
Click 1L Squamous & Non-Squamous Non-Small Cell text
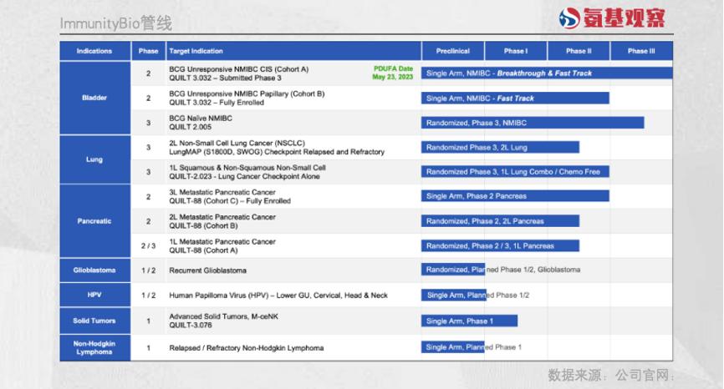(x=247, y=168)
